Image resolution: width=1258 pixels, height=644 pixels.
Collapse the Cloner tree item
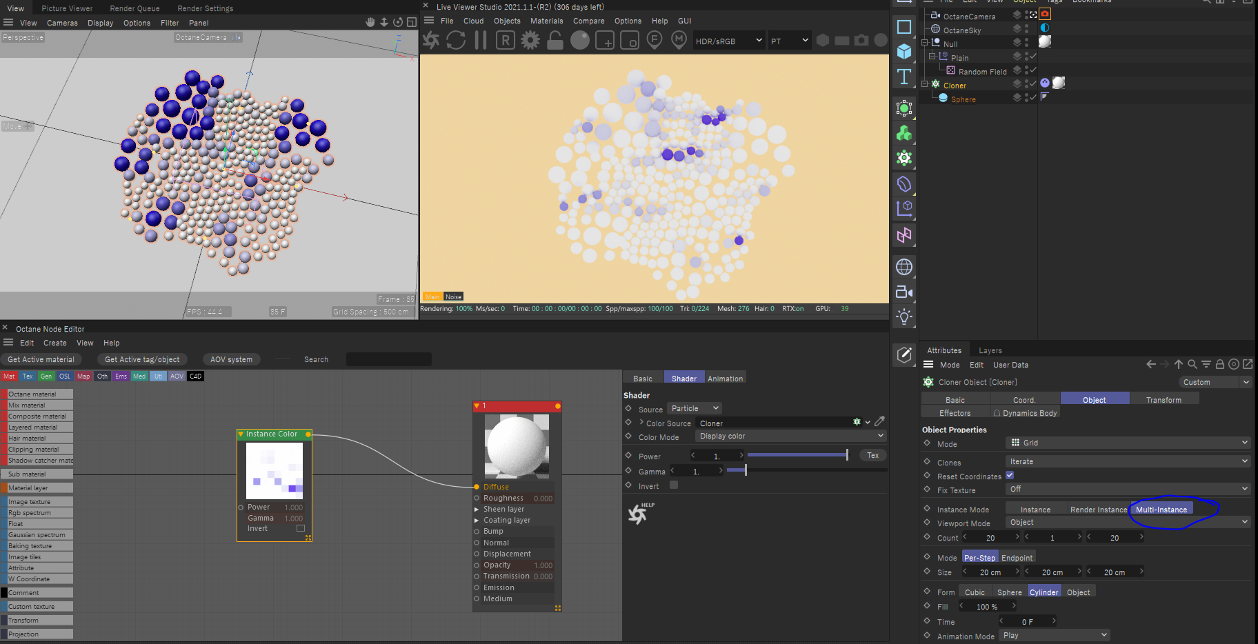[x=926, y=85]
